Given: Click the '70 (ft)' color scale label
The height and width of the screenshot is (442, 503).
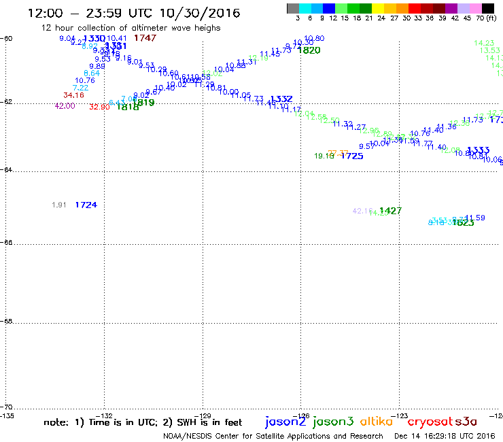Looking at the screenshot, I should (x=486, y=18).
